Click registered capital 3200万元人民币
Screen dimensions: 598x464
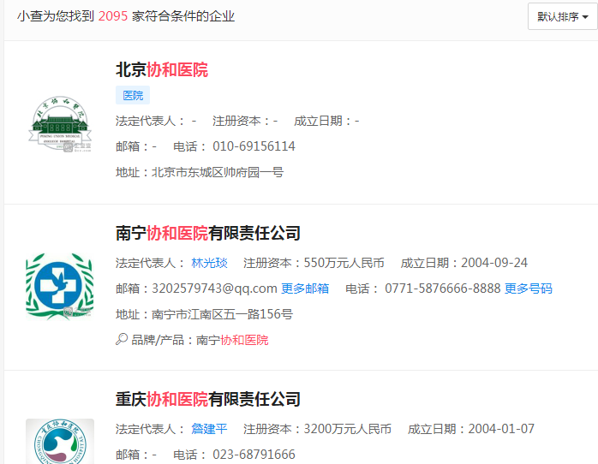(x=348, y=429)
